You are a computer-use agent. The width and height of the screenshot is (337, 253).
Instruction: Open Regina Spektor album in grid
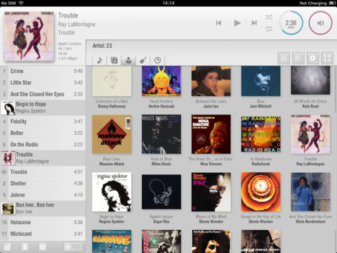(112, 192)
